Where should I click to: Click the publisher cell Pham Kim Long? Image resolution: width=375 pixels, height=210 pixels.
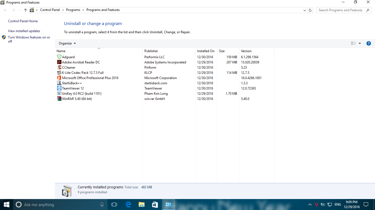pos(156,94)
